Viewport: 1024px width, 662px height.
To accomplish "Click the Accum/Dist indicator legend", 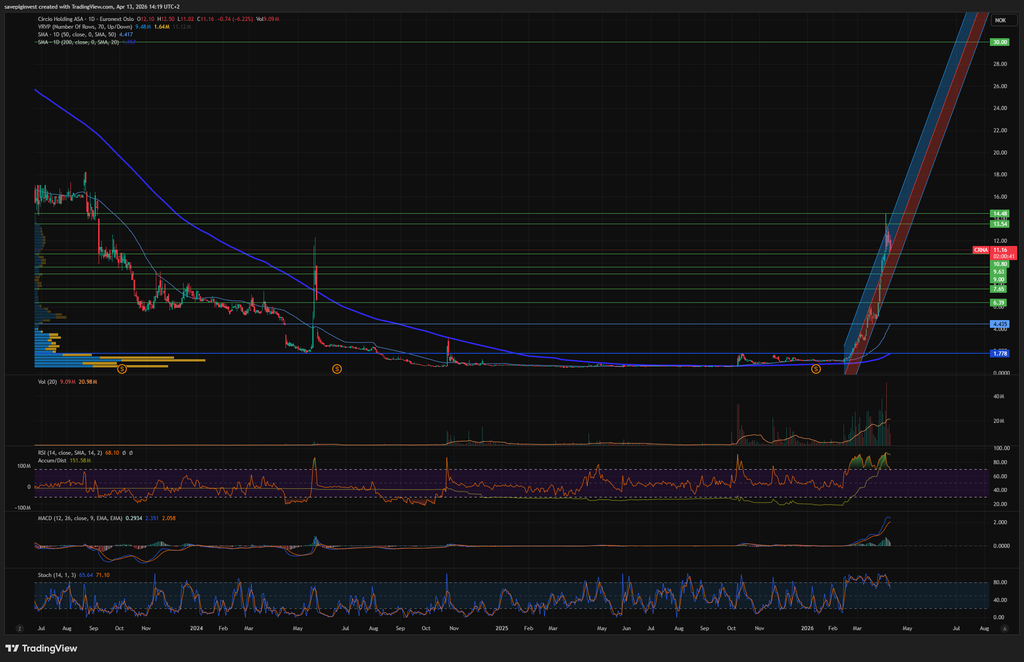I will point(52,461).
